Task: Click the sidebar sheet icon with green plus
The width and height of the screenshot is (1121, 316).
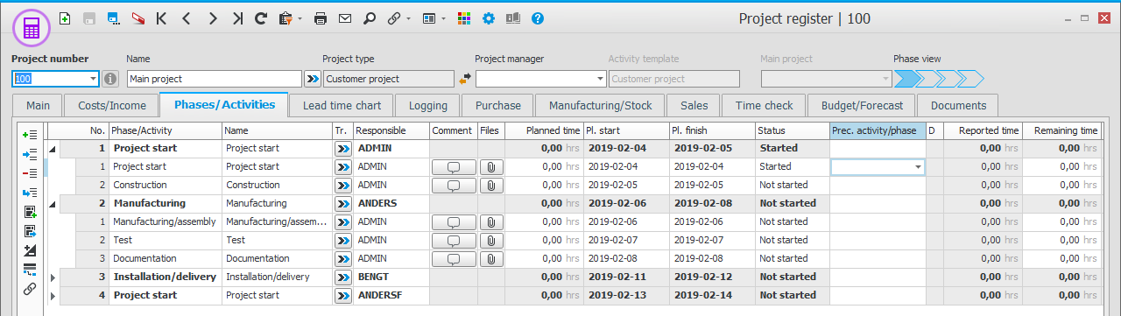Action: [x=30, y=212]
